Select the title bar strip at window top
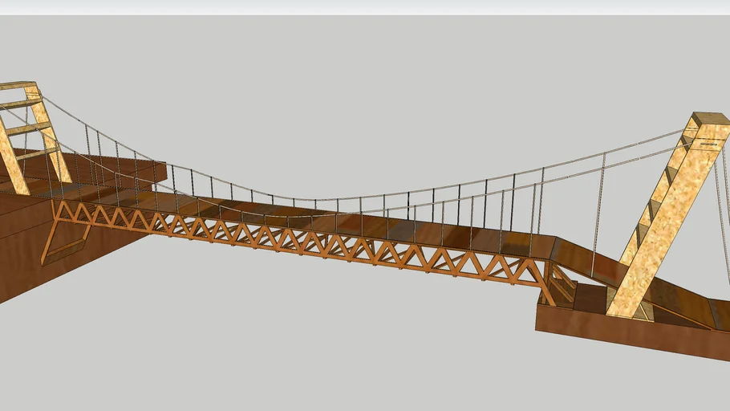This screenshot has width=730, height=411. coord(365,7)
